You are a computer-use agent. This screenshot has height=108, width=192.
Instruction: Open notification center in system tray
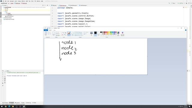click(190, 106)
